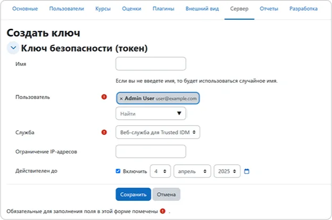332x220 pixels.
Task: Click the Сохранить button
Action: point(133,194)
